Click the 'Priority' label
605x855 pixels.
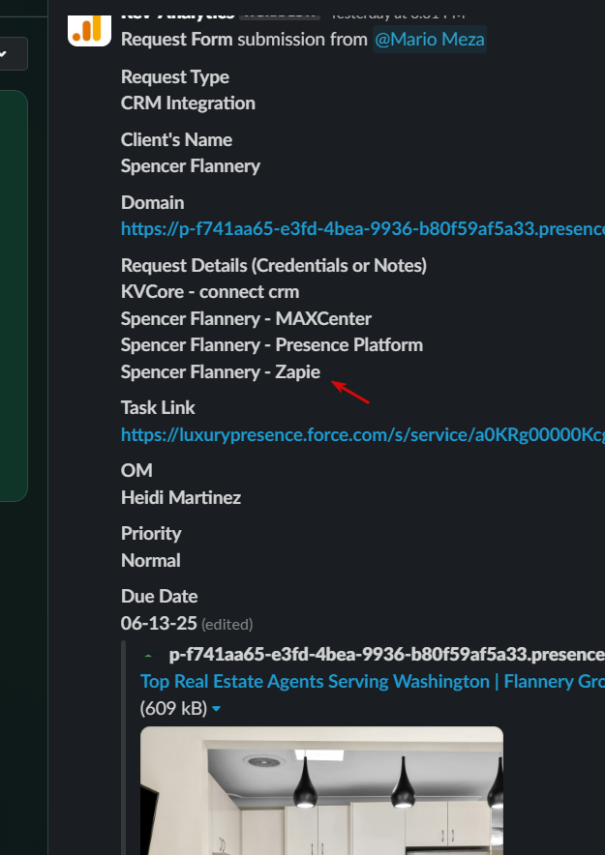click(151, 533)
